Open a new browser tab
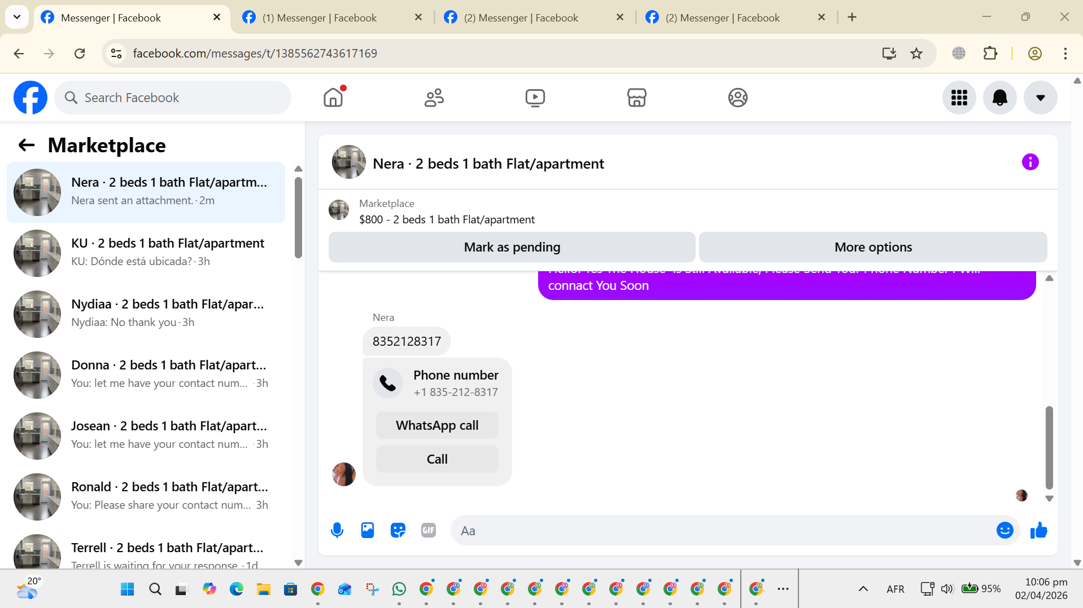The width and height of the screenshot is (1083, 608). [x=852, y=17]
